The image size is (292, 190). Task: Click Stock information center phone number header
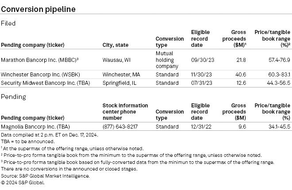pos(125,111)
